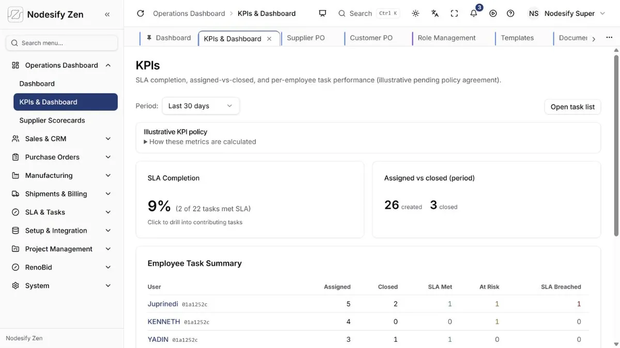620x348 pixels.
Task: Click Operations Dashboard breadcrumb link
Action: click(x=189, y=13)
